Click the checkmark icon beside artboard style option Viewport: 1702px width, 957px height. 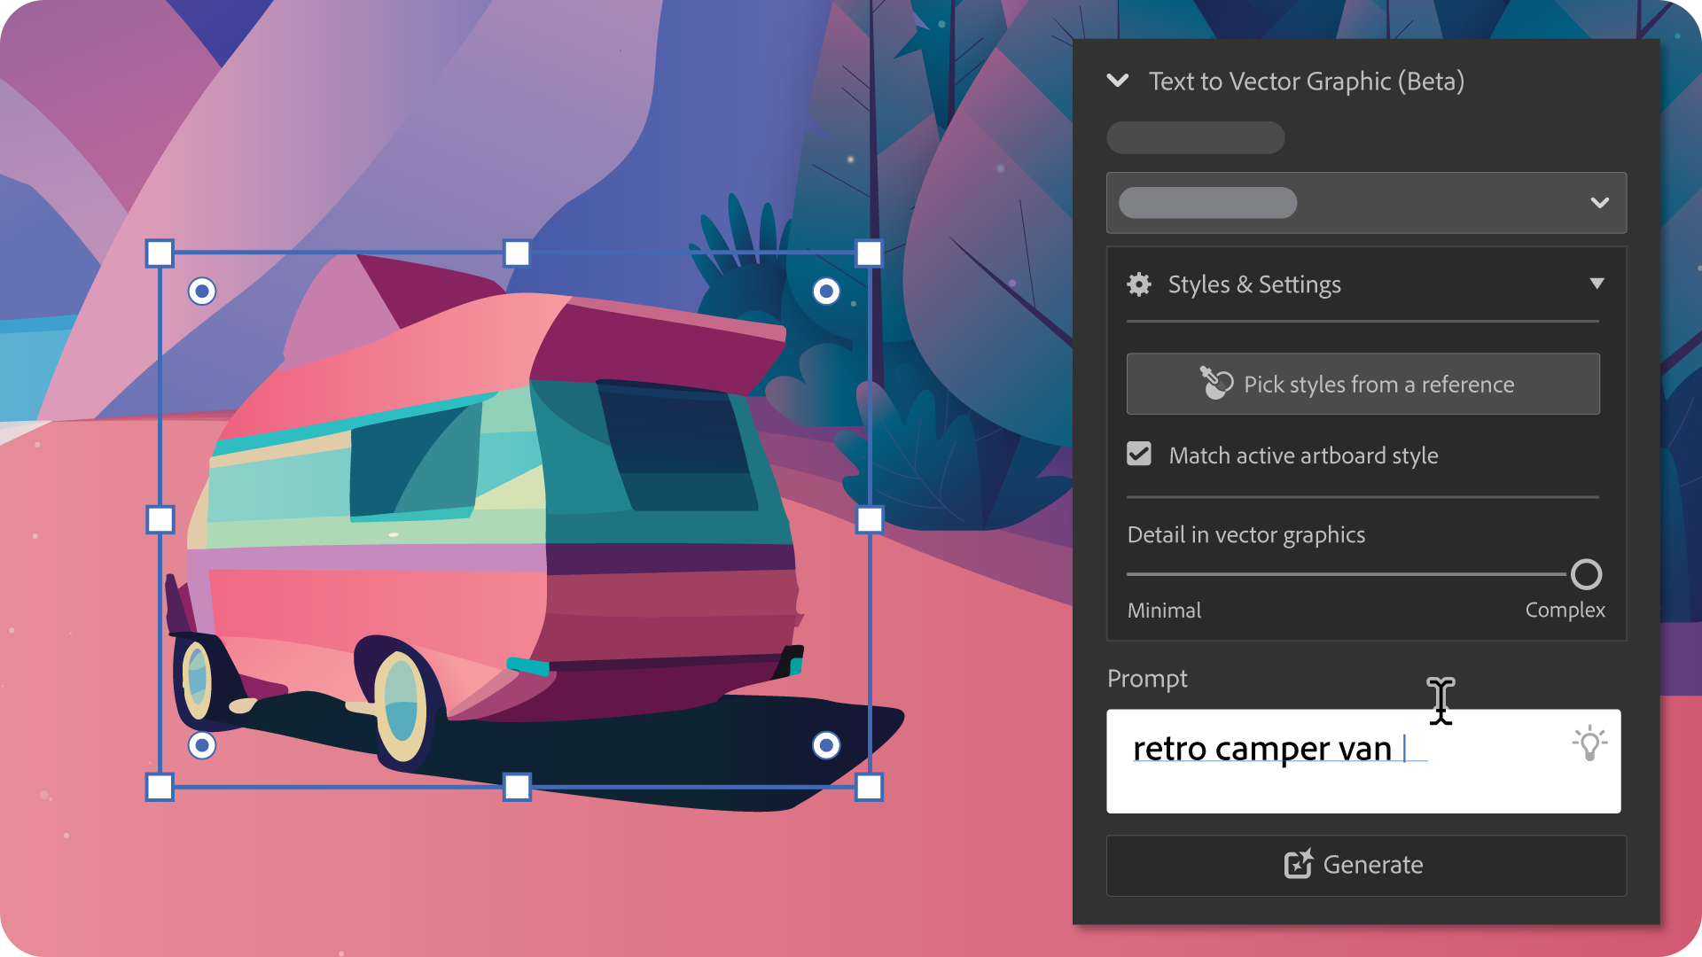tap(1138, 455)
